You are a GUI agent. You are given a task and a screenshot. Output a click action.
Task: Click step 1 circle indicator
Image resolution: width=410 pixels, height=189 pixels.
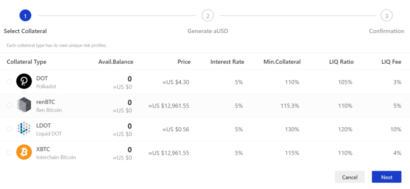25,16
